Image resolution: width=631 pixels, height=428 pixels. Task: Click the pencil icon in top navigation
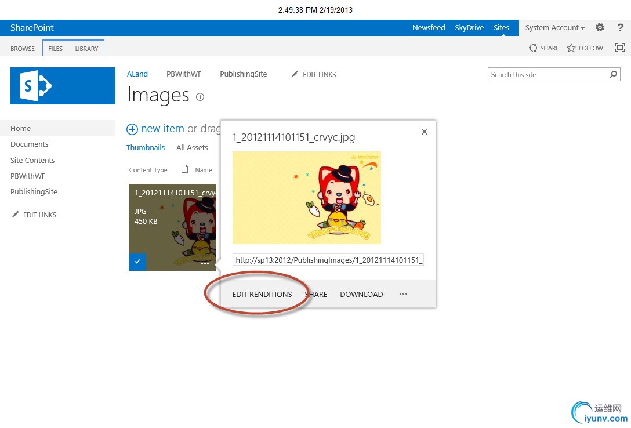(295, 74)
